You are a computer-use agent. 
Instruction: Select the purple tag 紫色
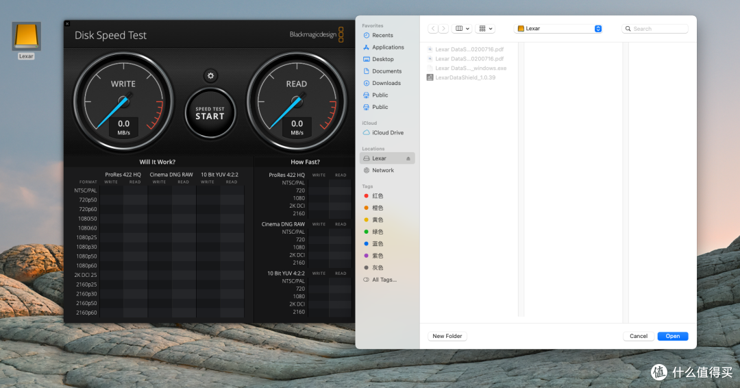pyautogui.click(x=378, y=256)
